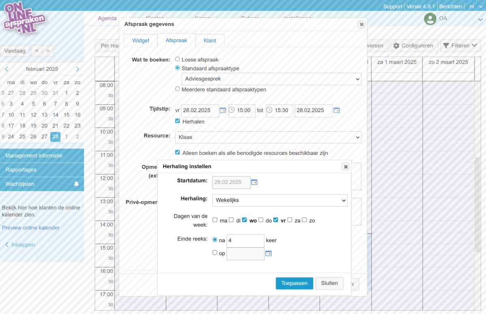Open the Preview online kalender link
This screenshot has height=314, width=486.
click(x=31, y=228)
